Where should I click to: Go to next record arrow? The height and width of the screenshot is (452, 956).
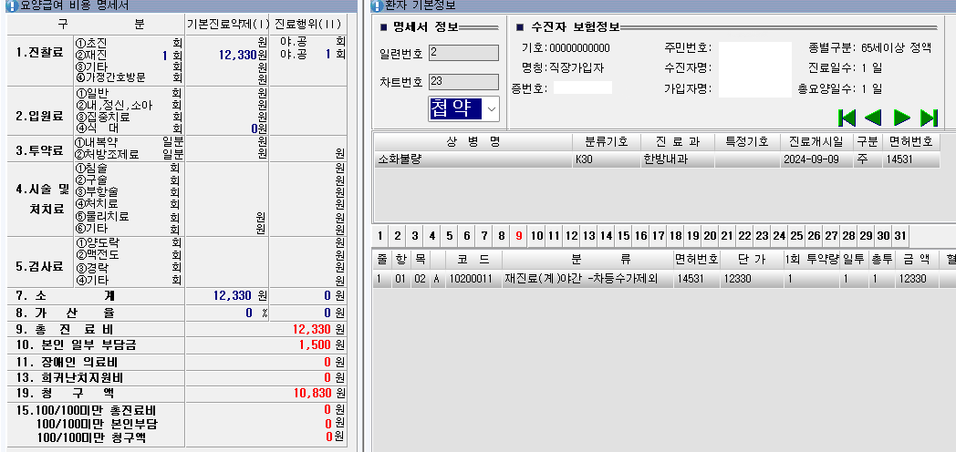click(901, 117)
